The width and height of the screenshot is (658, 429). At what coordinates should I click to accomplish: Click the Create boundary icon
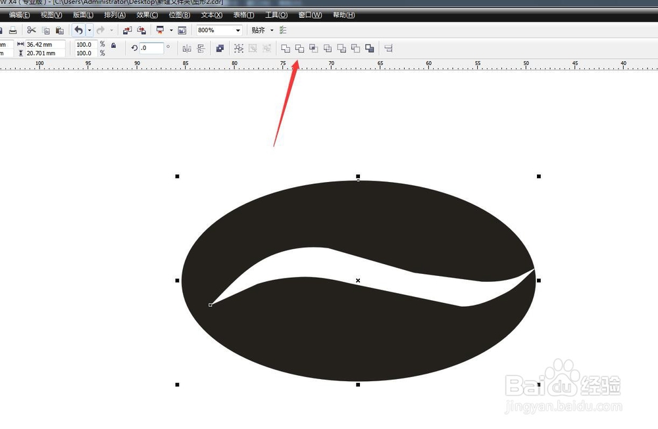coord(369,49)
